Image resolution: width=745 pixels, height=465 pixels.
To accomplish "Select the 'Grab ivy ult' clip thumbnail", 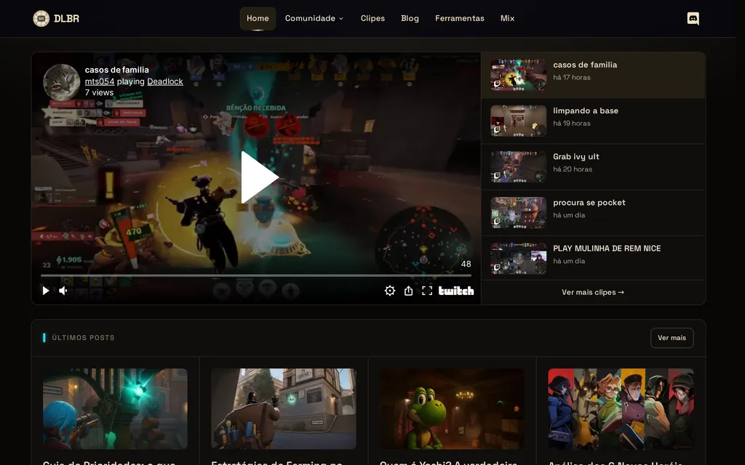I will click(x=518, y=167).
